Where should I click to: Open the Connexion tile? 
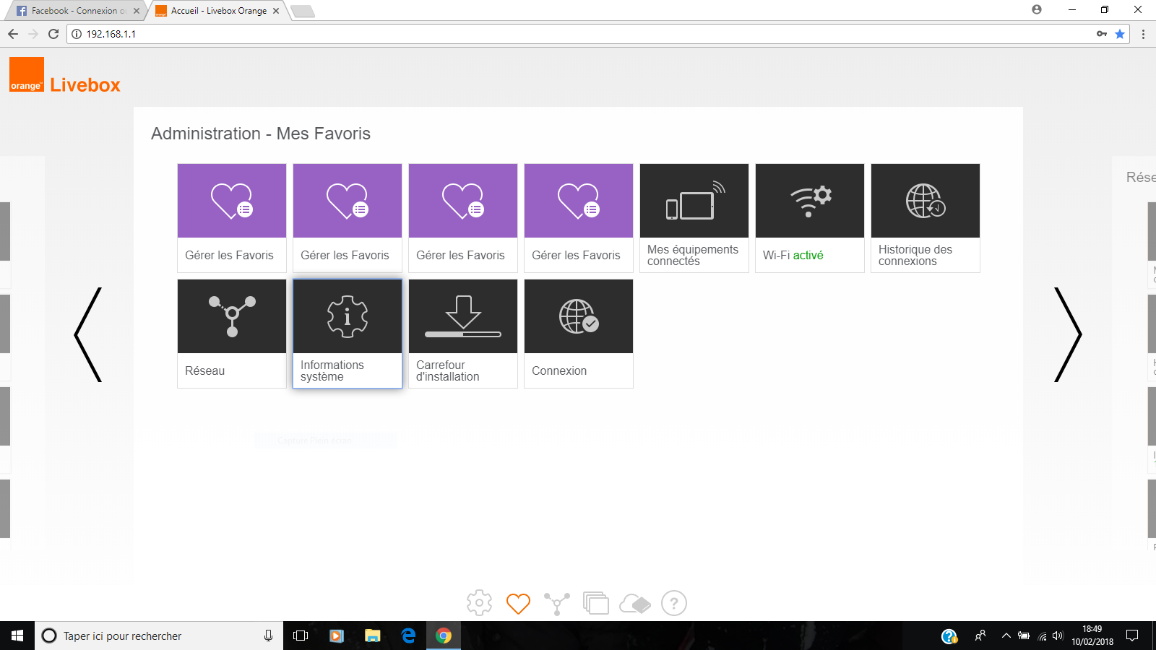click(578, 333)
